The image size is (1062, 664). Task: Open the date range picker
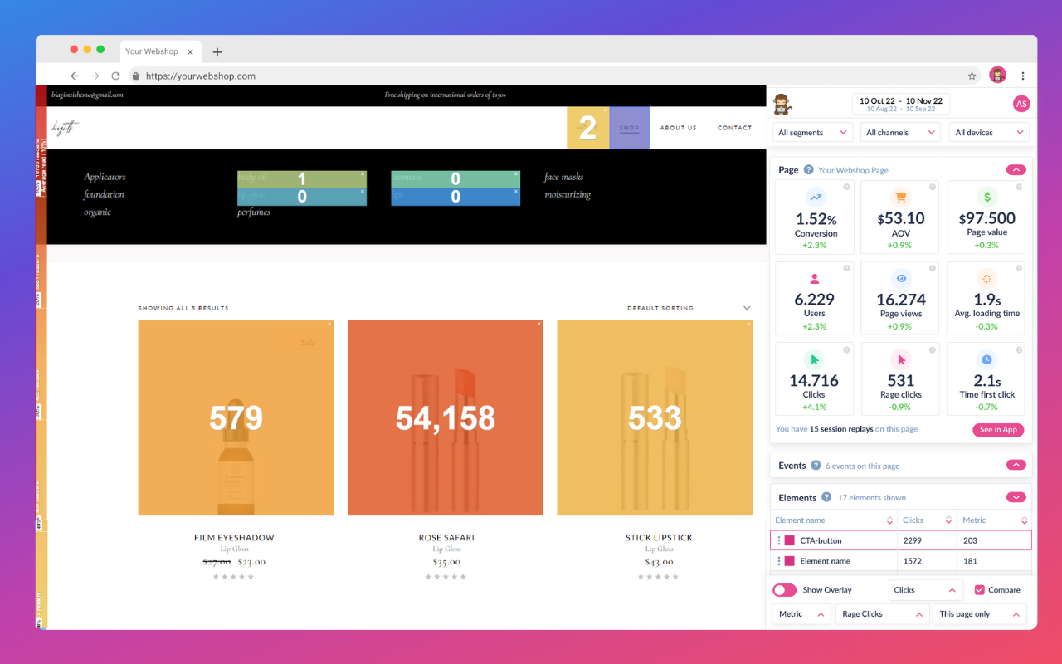click(x=901, y=104)
